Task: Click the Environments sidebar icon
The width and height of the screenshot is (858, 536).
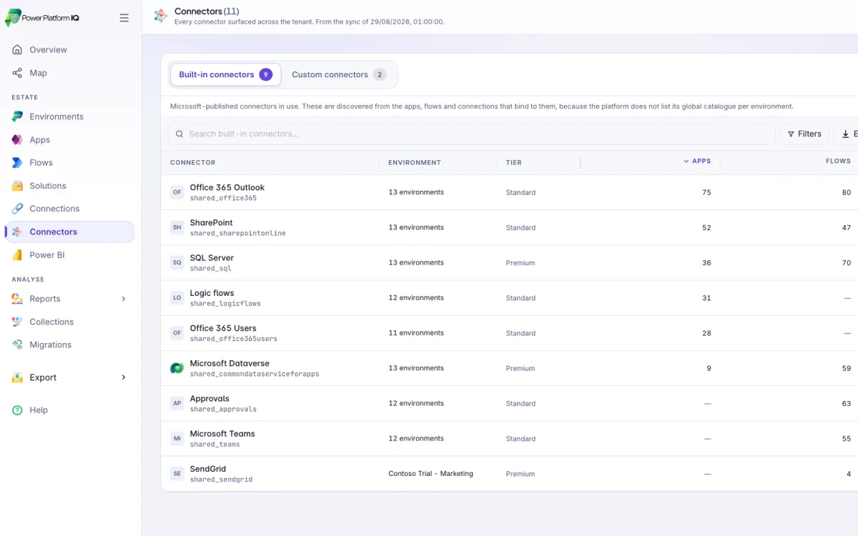Action: click(17, 116)
